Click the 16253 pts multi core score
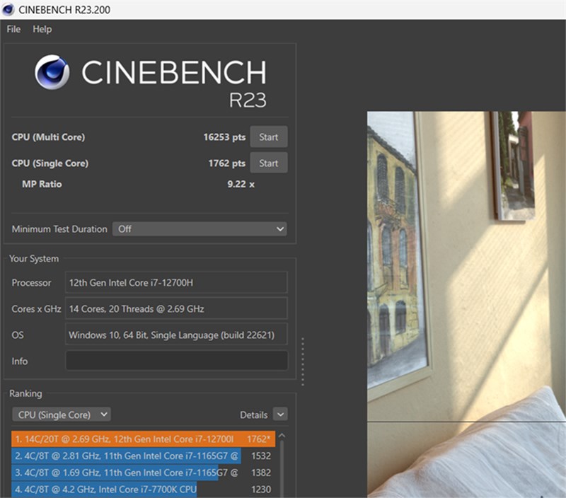The width and height of the screenshot is (566, 498). click(224, 137)
